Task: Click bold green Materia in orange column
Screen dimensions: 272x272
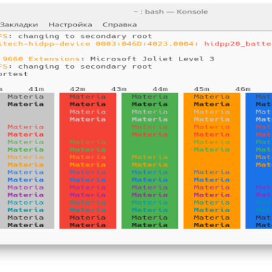Action: [x=211, y=150]
